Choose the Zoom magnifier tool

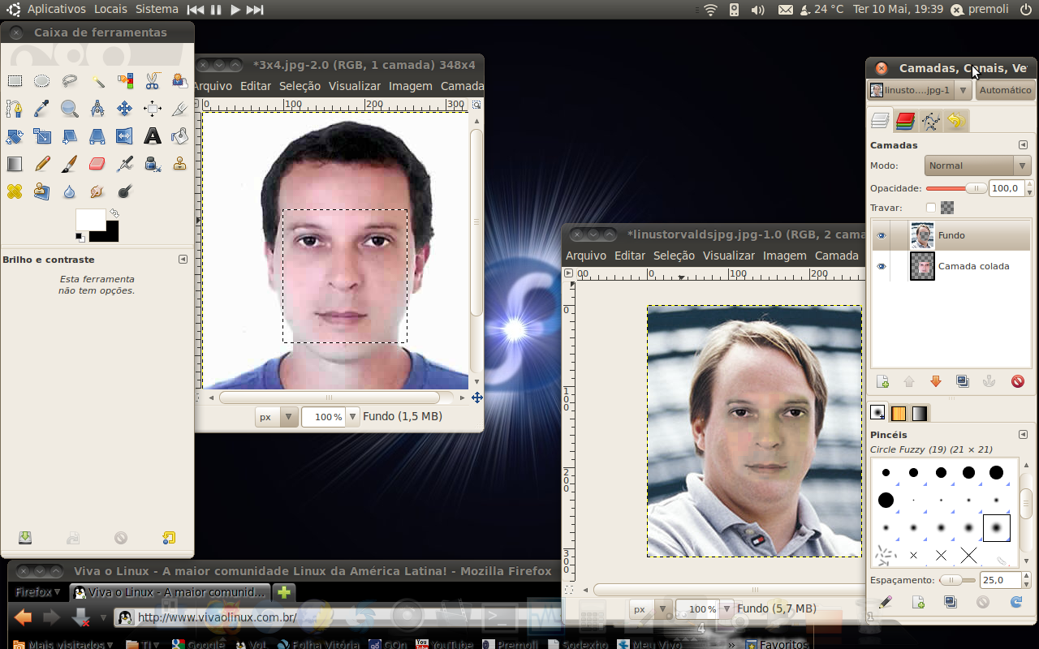70,108
